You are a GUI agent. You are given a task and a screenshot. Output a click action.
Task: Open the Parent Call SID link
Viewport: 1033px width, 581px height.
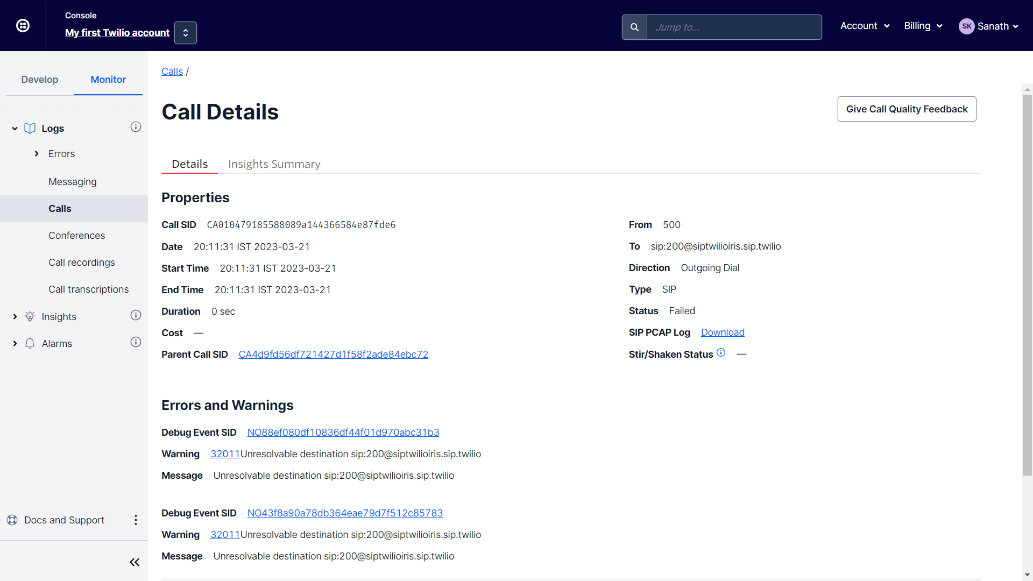(x=334, y=355)
